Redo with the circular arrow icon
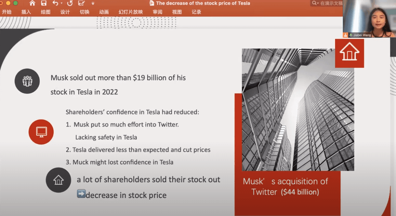396x216 pixels. pos(70,3)
